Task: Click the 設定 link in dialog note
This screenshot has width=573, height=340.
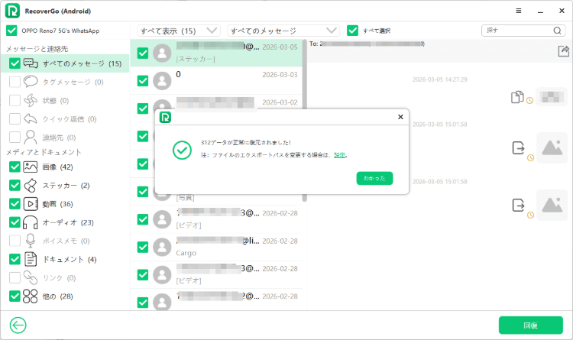Action: tap(339, 155)
